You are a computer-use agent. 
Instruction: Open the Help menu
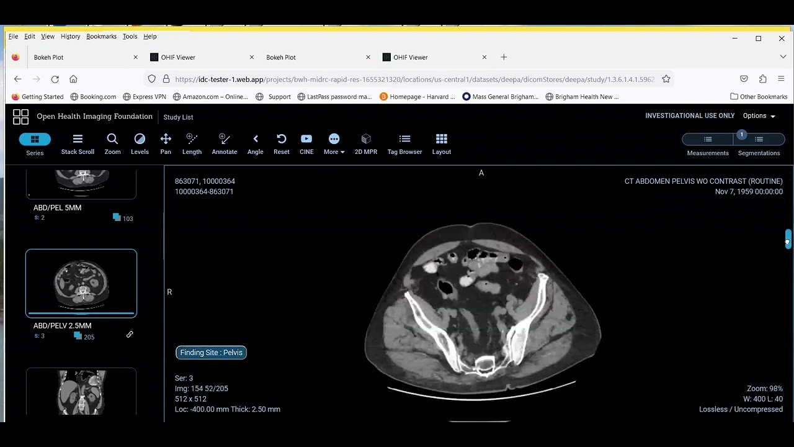pyautogui.click(x=149, y=37)
